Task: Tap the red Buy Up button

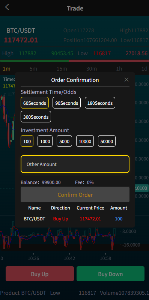Action: (39, 274)
